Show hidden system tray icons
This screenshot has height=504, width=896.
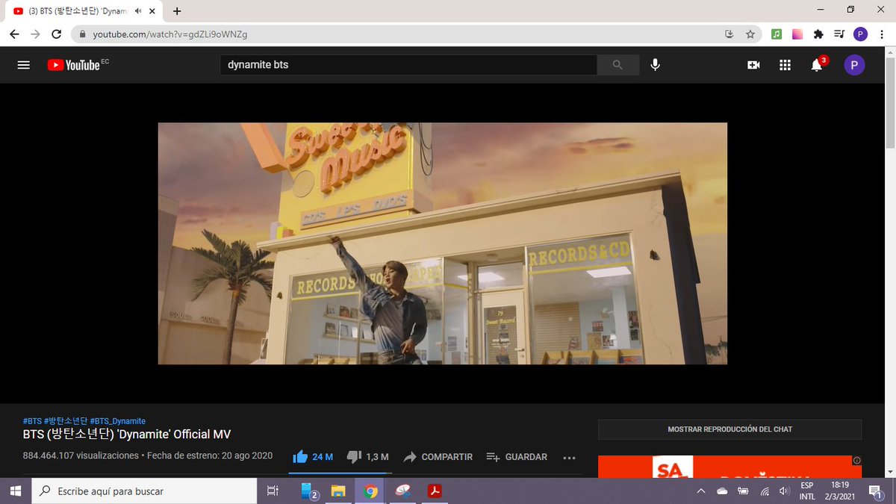coord(701,491)
